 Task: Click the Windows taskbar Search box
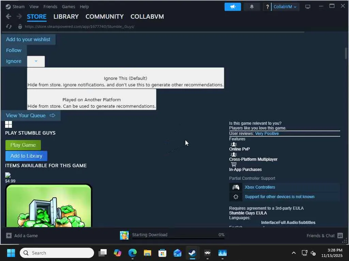(57, 253)
